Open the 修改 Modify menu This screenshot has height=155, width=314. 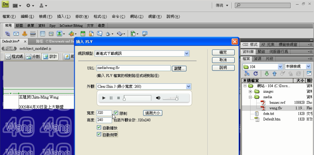[x=82, y=16]
